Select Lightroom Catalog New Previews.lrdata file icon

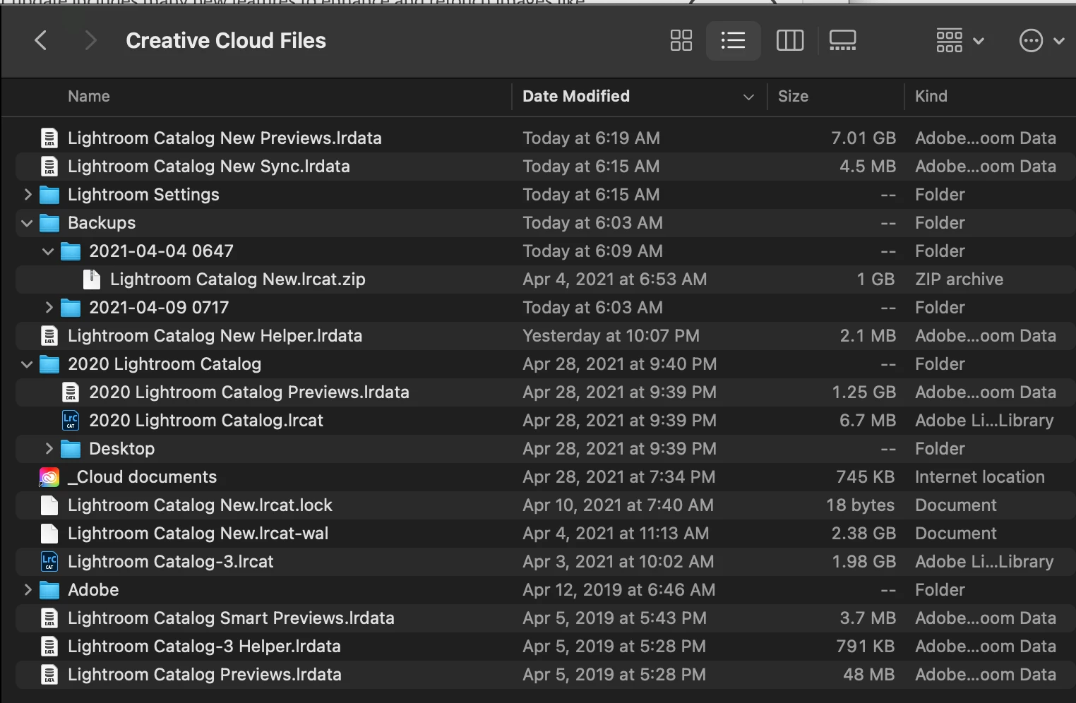(49, 138)
